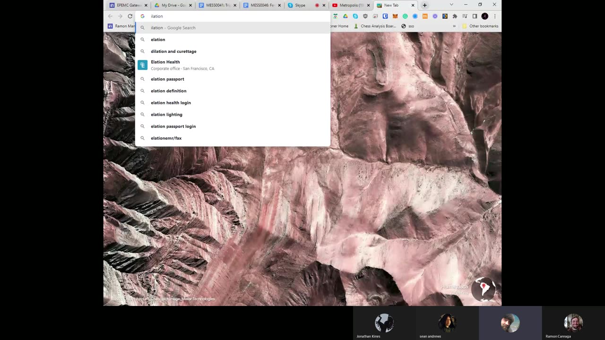Select 'ilation - Google Search' suggestion
The image size is (605, 340).
233,27
